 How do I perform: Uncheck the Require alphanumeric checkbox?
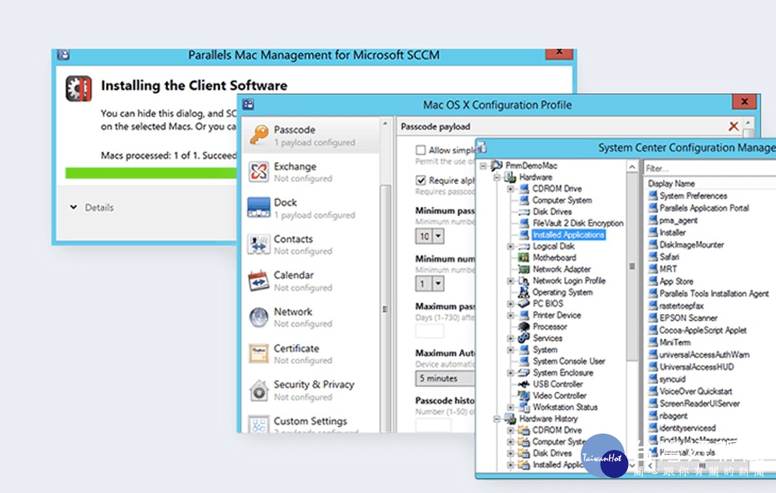[x=421, y=180]
